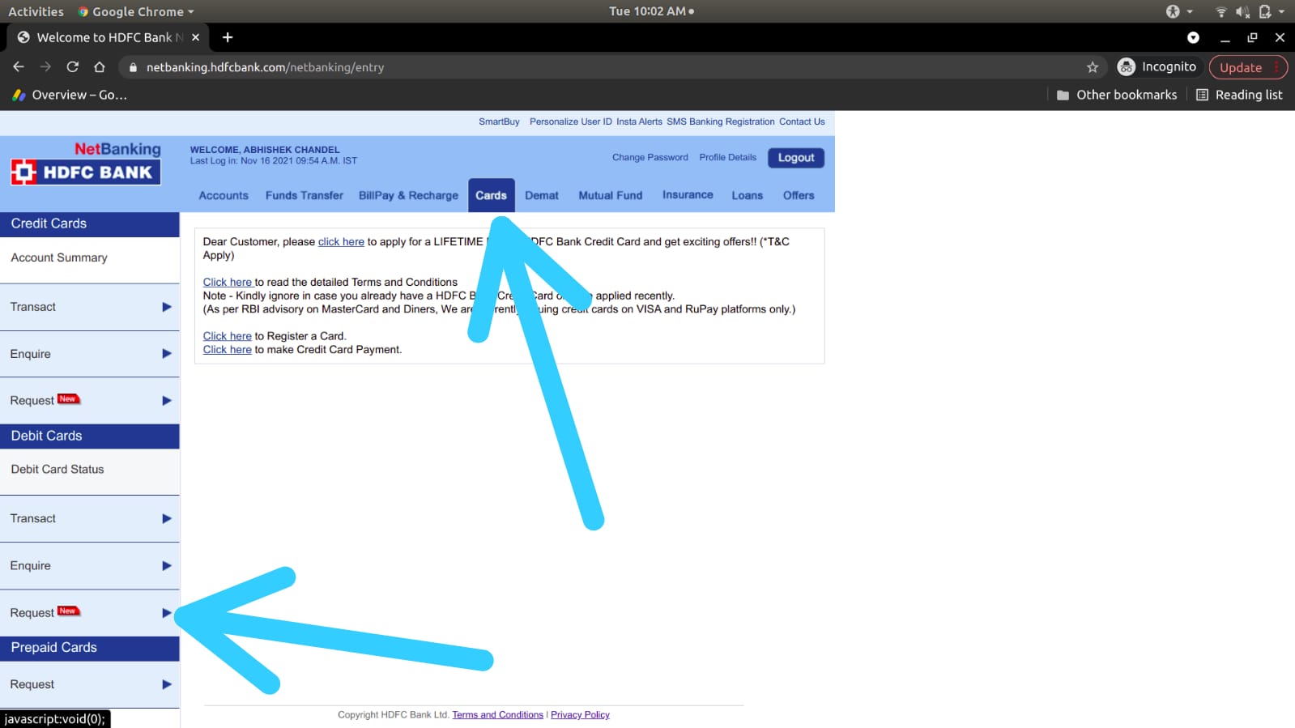Expand Enquire under Debit Cards
This screenshot has height=728, width=1295.
90,566
